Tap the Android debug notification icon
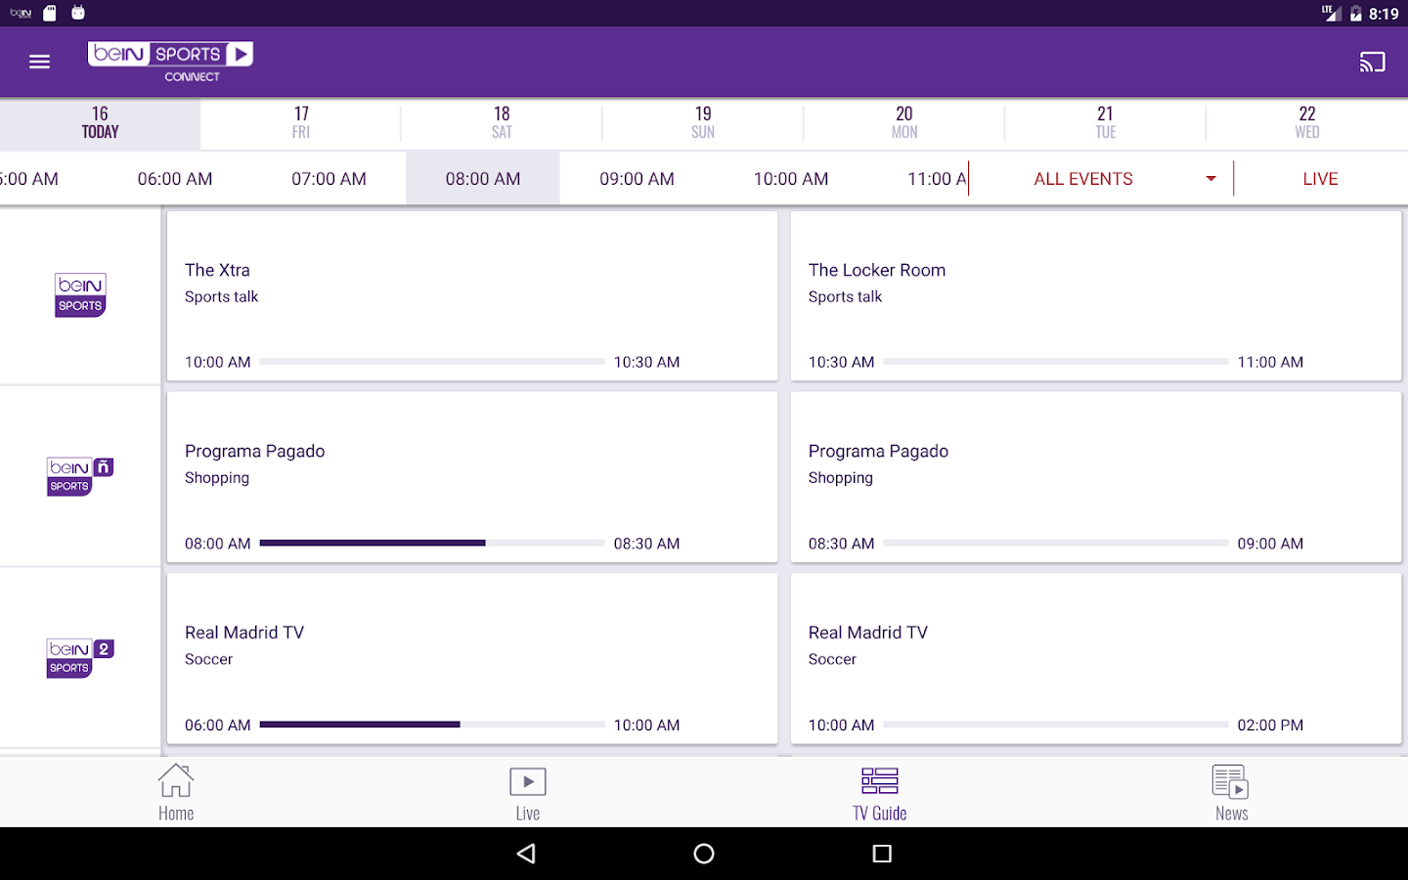 (78, 13)
